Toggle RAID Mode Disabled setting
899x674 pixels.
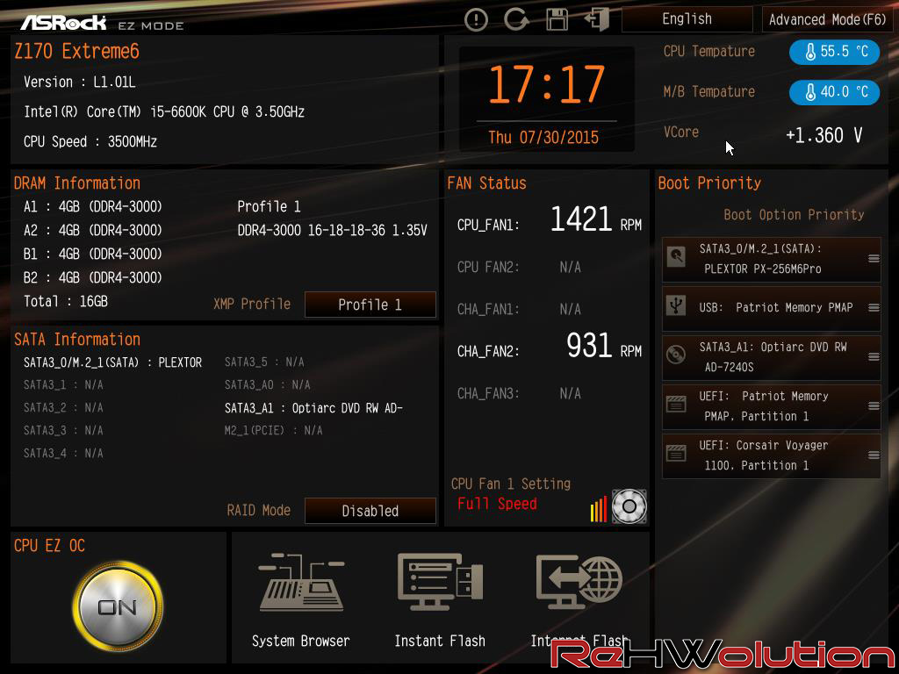(370, 511)
